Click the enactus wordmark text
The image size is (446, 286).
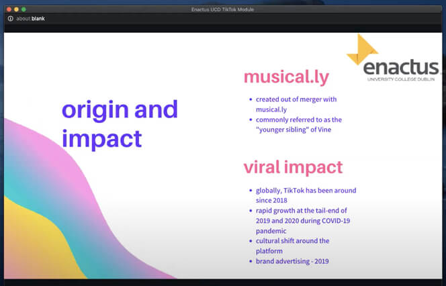(x=401, y=67)
